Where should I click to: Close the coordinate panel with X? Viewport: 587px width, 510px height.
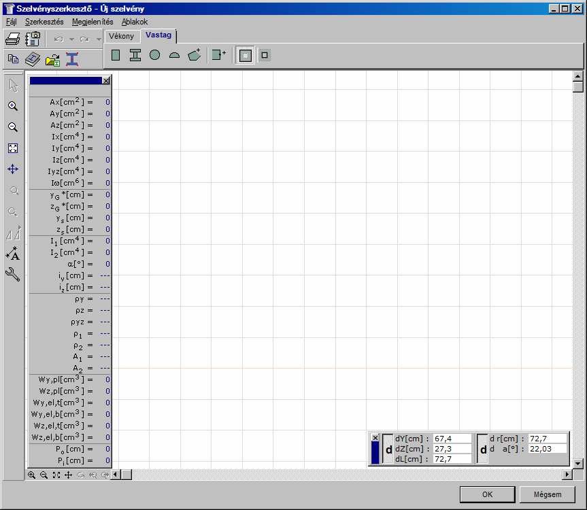(x=375, y=438)
